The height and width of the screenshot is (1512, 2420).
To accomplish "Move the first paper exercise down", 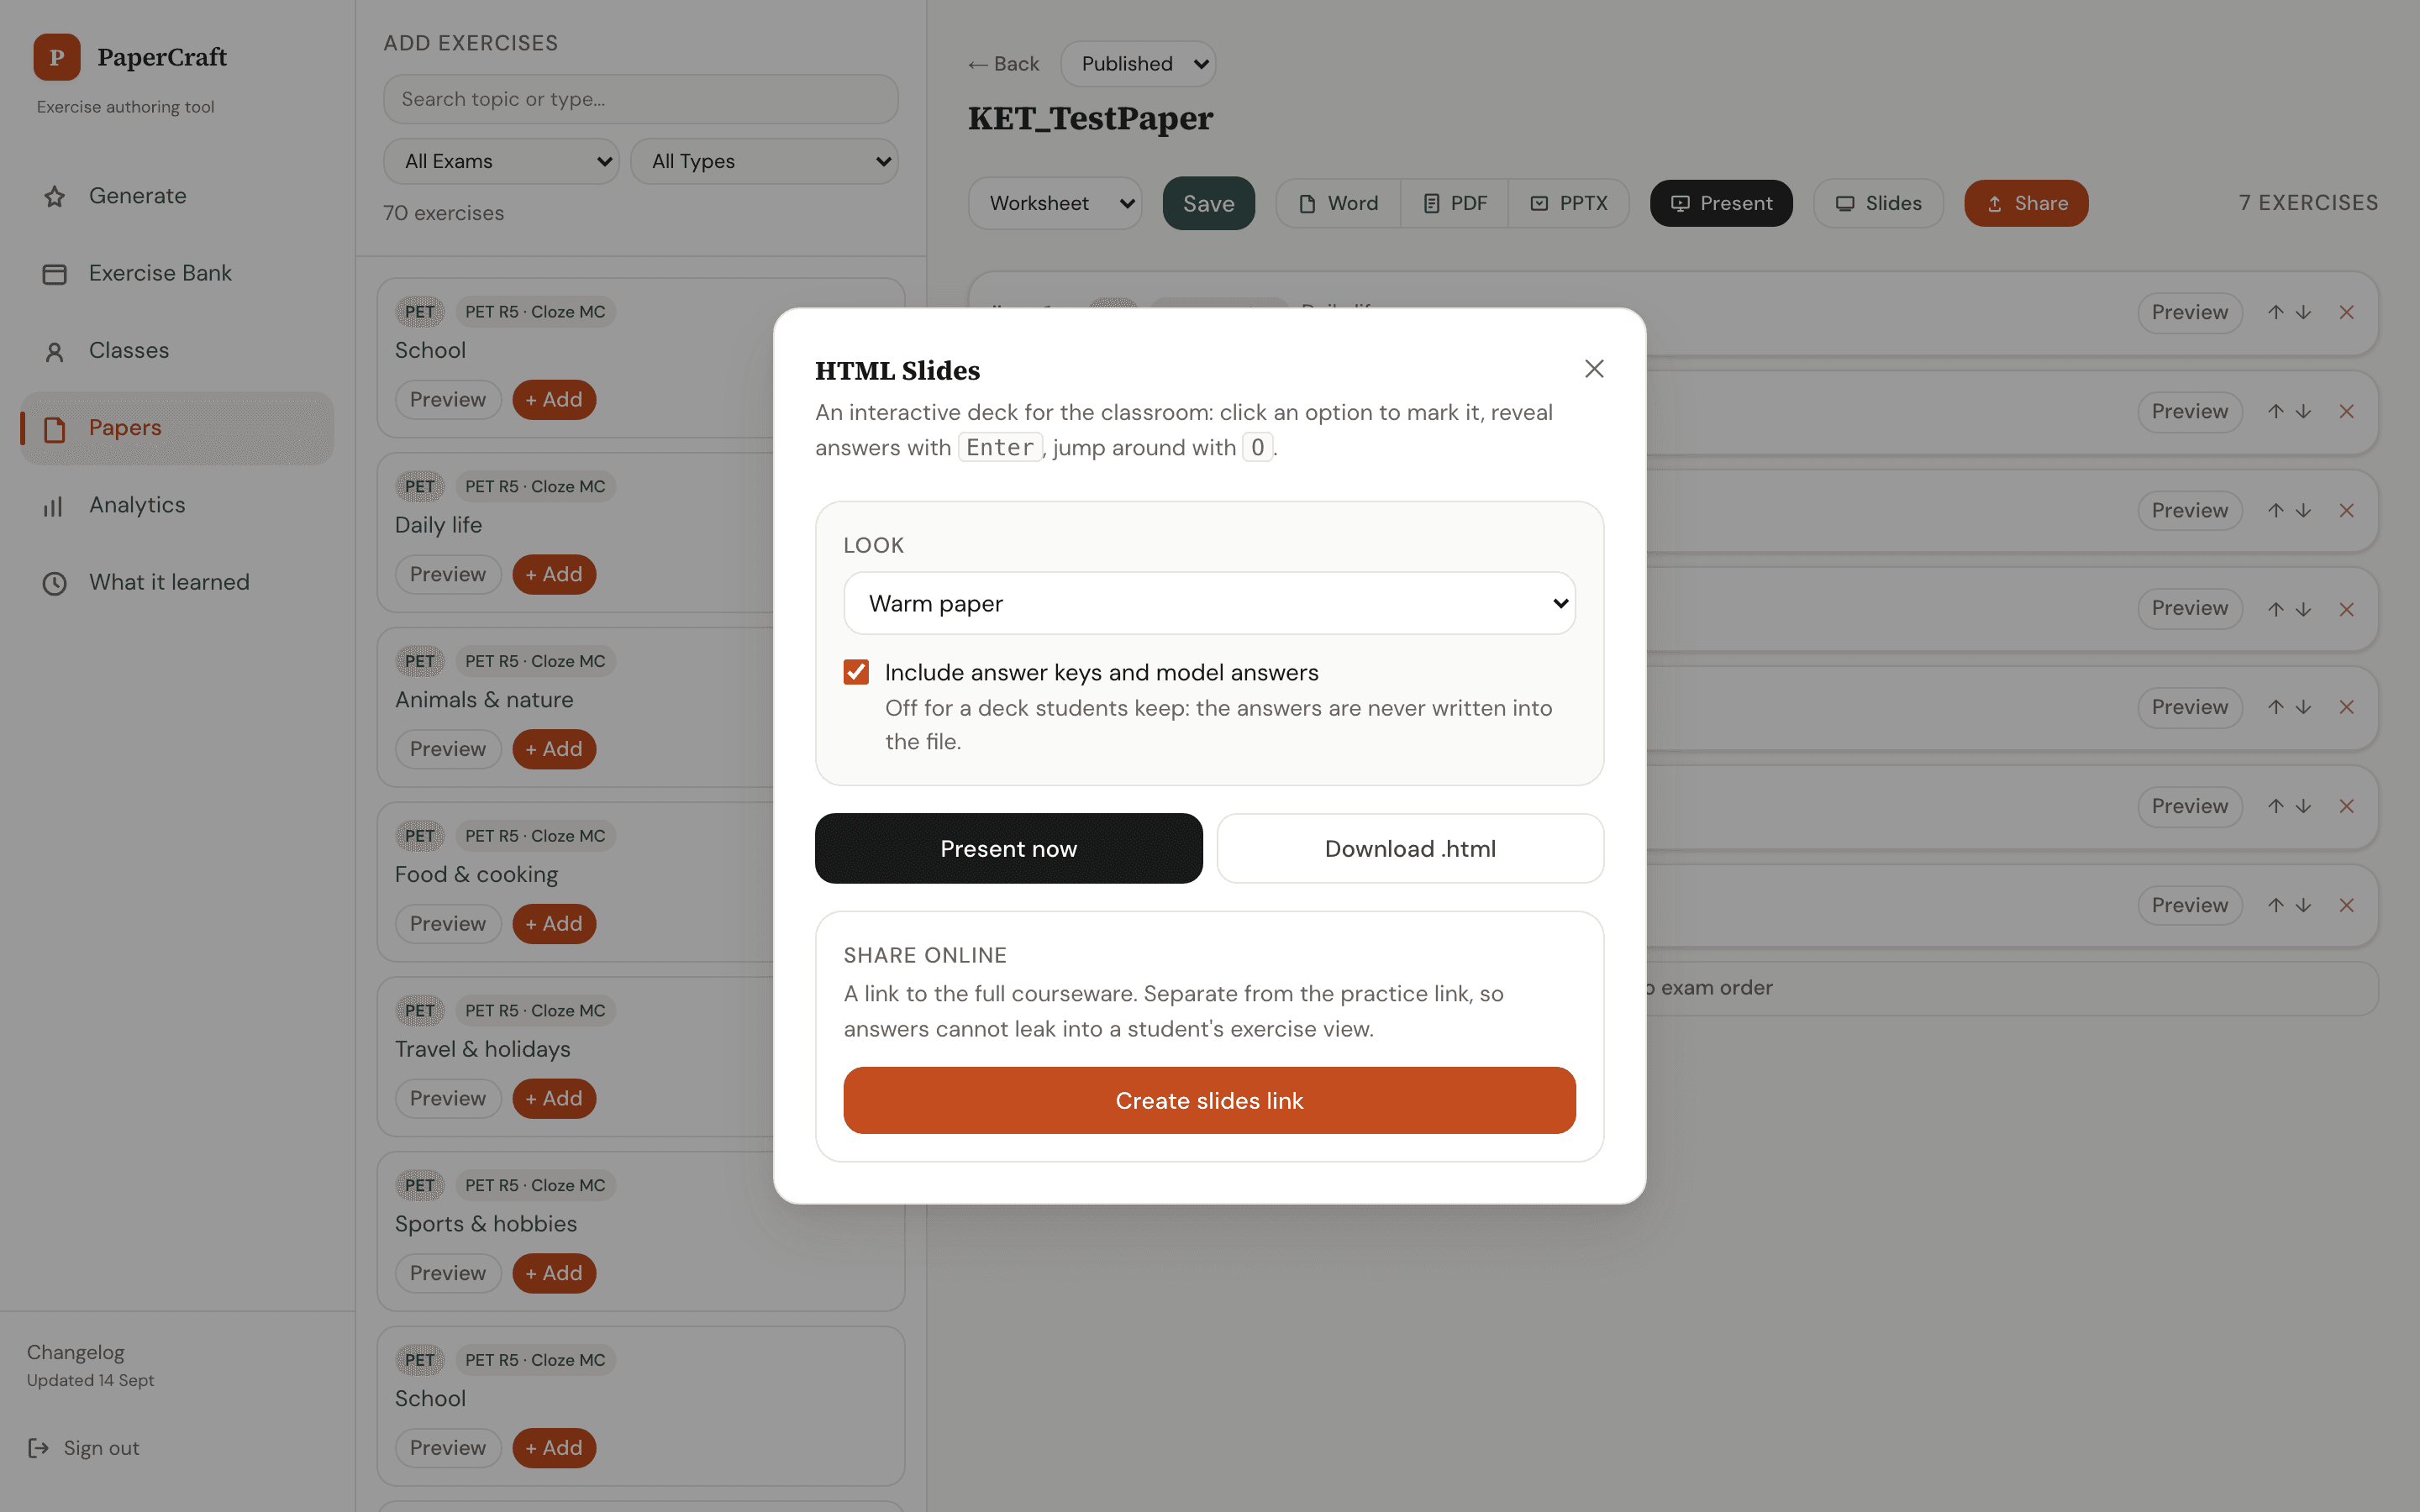I will 2303,312.
